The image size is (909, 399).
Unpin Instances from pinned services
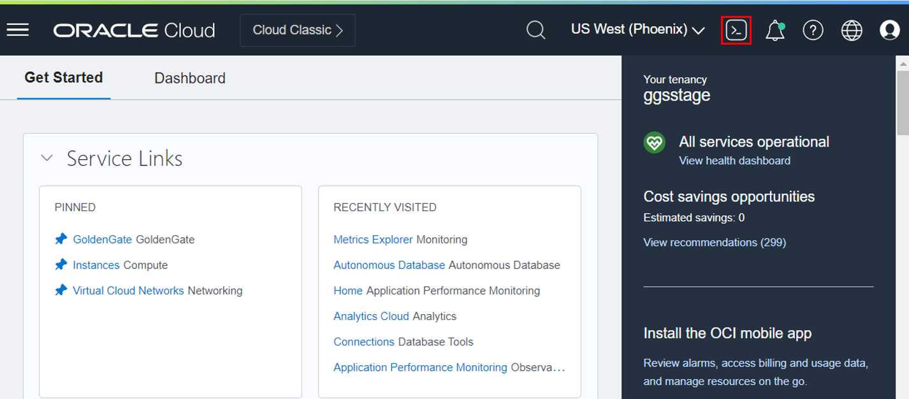click(61, 265)
